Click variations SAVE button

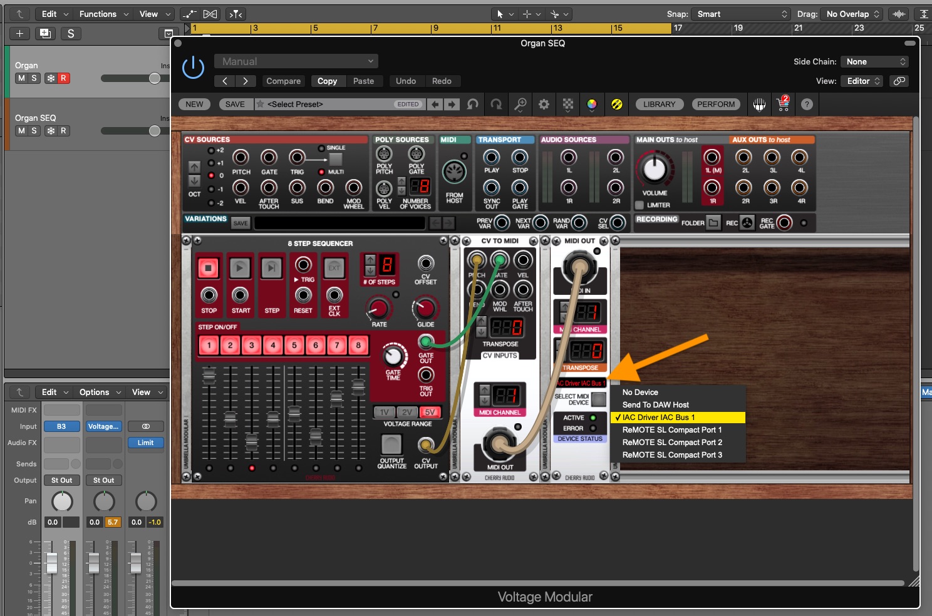pyautogui.click(x=241, y=223)
